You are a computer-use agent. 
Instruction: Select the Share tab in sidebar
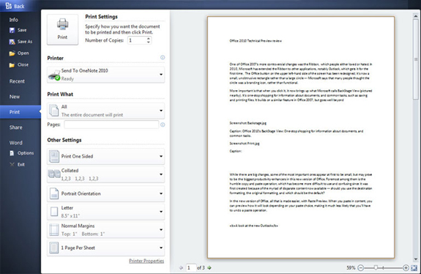(16, 127)
